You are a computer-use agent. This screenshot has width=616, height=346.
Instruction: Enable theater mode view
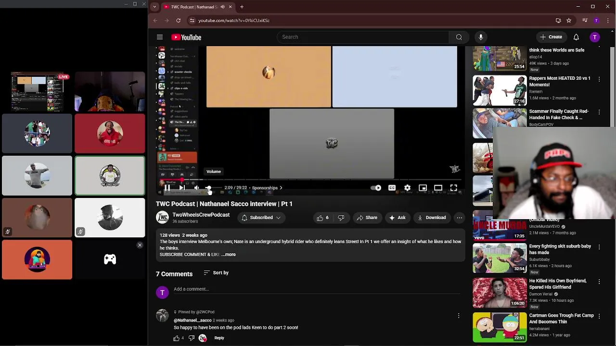tap(438, 188)
